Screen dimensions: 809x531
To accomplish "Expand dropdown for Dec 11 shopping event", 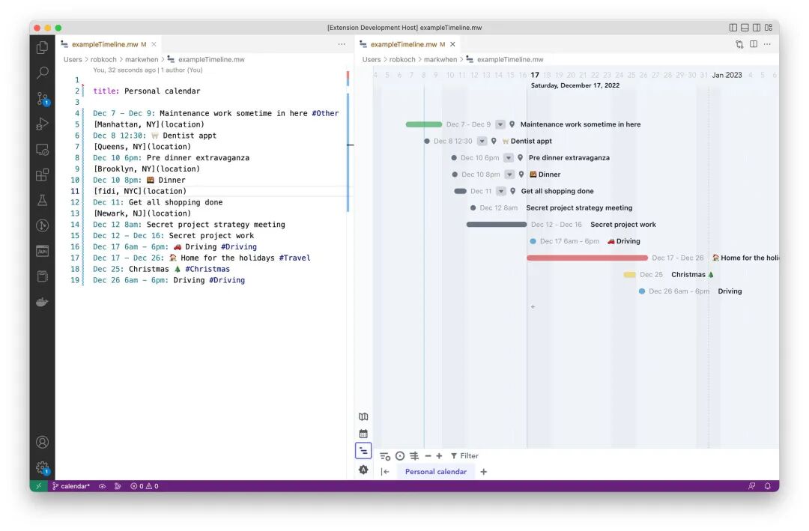I will tap(501, 191).
